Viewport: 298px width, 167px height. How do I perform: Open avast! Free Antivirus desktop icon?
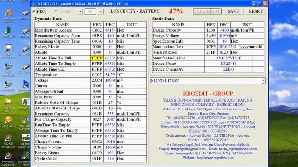point(8,13)
